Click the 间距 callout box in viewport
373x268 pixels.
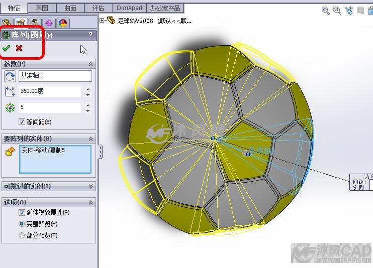point(361,182)
